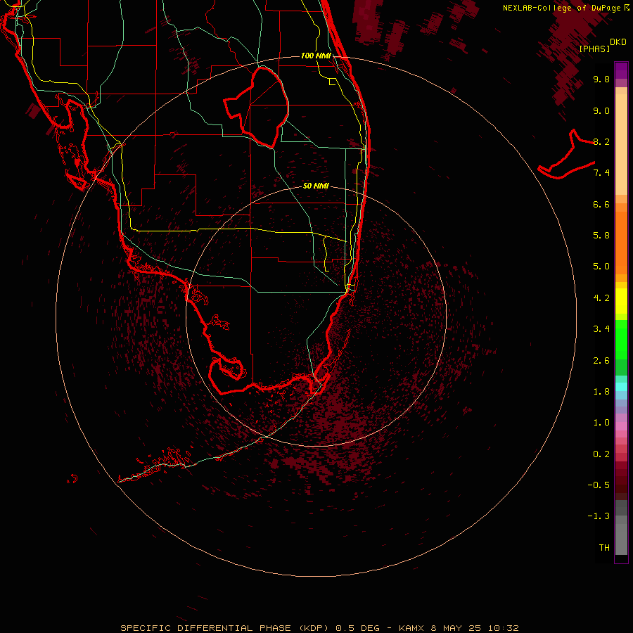
Task: Click the 6.6 value on the color scale
Action: (601, 204)
